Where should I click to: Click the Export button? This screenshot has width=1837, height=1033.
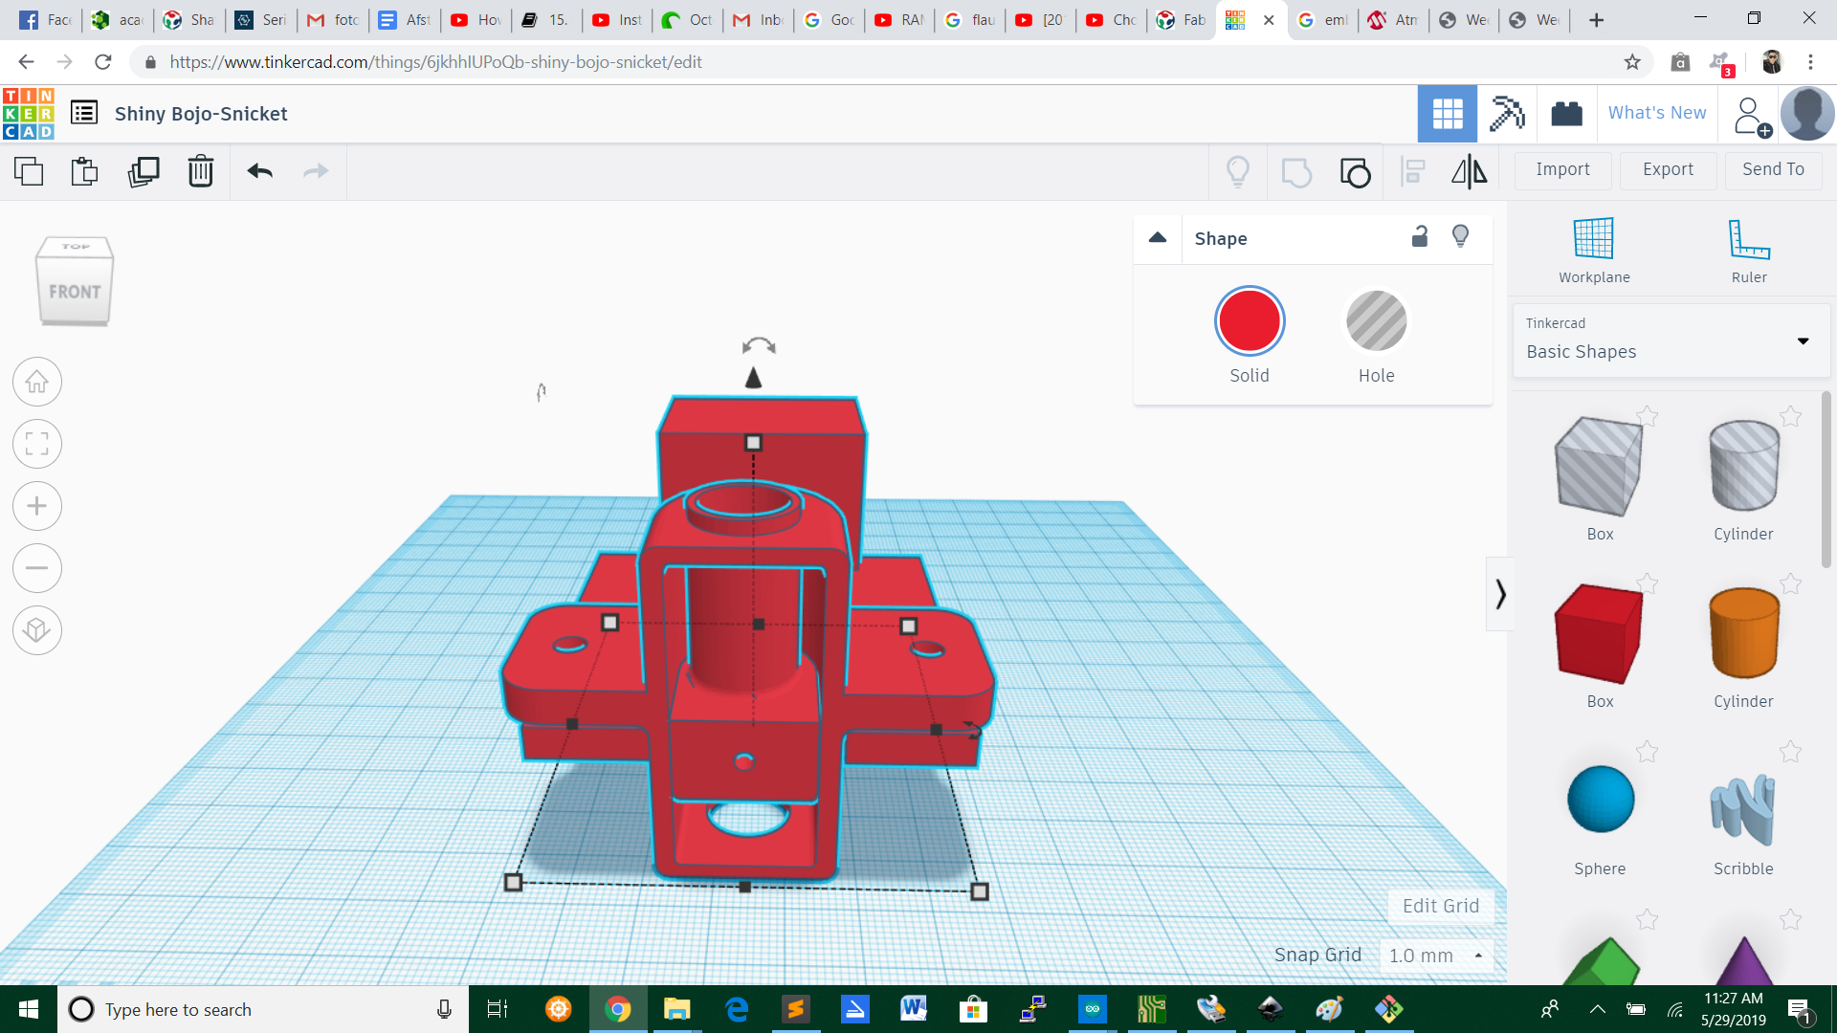(1668, 169)
